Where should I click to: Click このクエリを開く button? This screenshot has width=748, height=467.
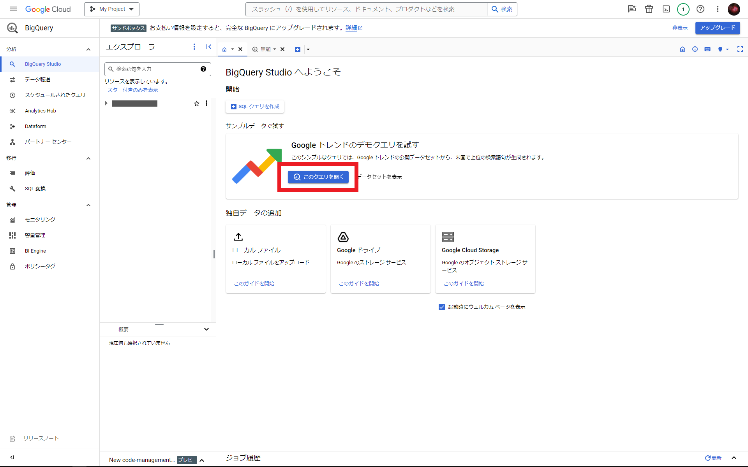tap(318, 177)
